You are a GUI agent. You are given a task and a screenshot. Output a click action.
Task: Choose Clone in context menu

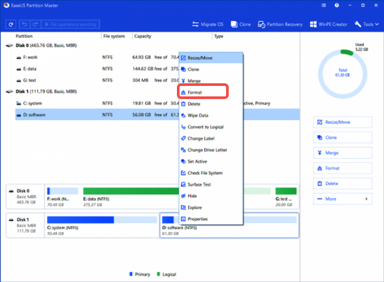click(x=211, y=70)
